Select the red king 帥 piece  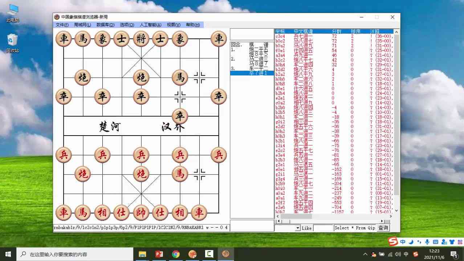coord(141,213)
